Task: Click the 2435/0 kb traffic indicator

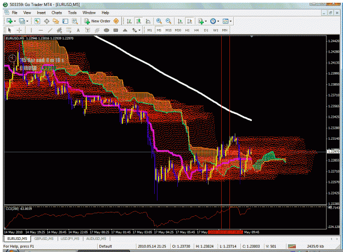Action: (x=315, y=247)
